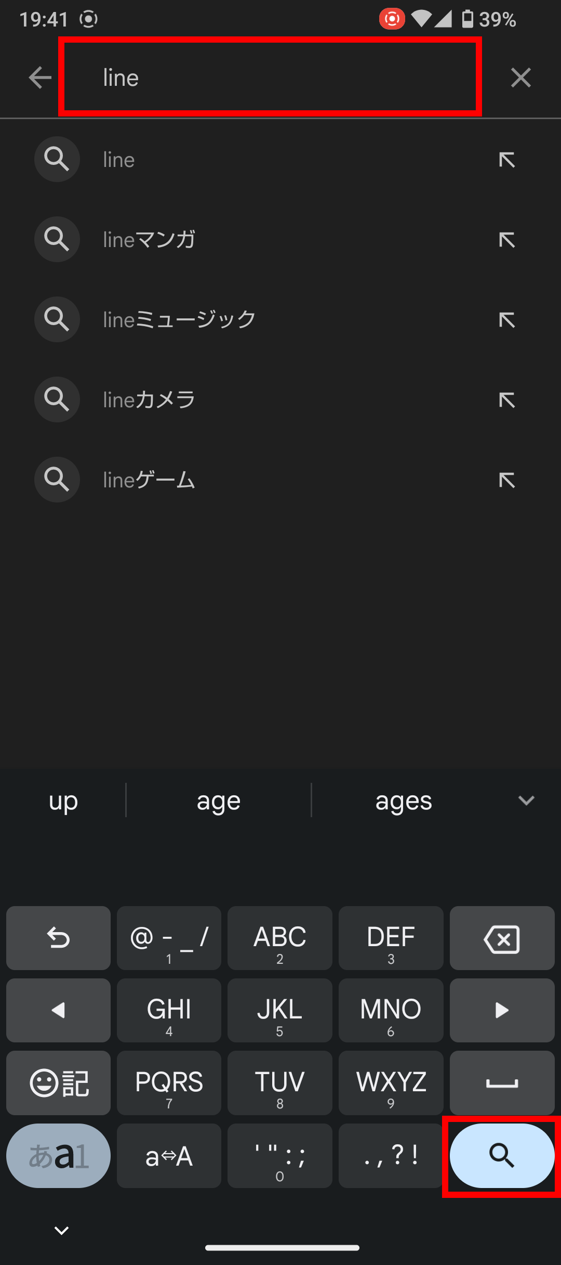Choose the "age" word prediction
Viewport: 561px width, 1265px height.
218,801
